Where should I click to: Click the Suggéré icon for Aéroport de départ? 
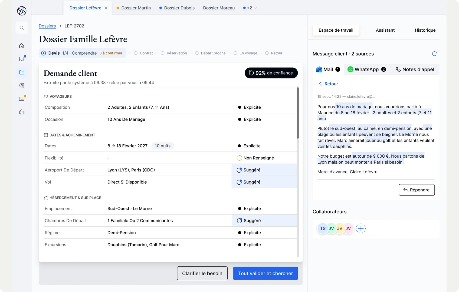[239, 170]
